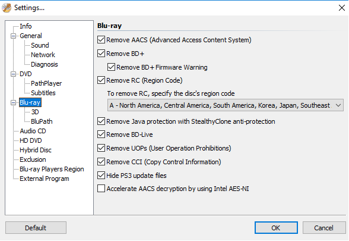Open the disc region code dropdown

click(226, 105)
